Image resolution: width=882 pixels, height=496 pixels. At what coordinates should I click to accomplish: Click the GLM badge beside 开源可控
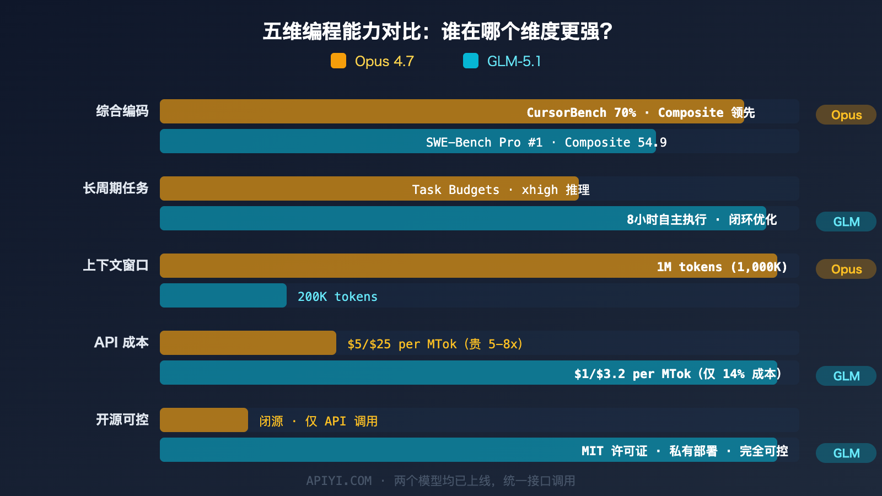pyautogui.click(x=846, y=453)
